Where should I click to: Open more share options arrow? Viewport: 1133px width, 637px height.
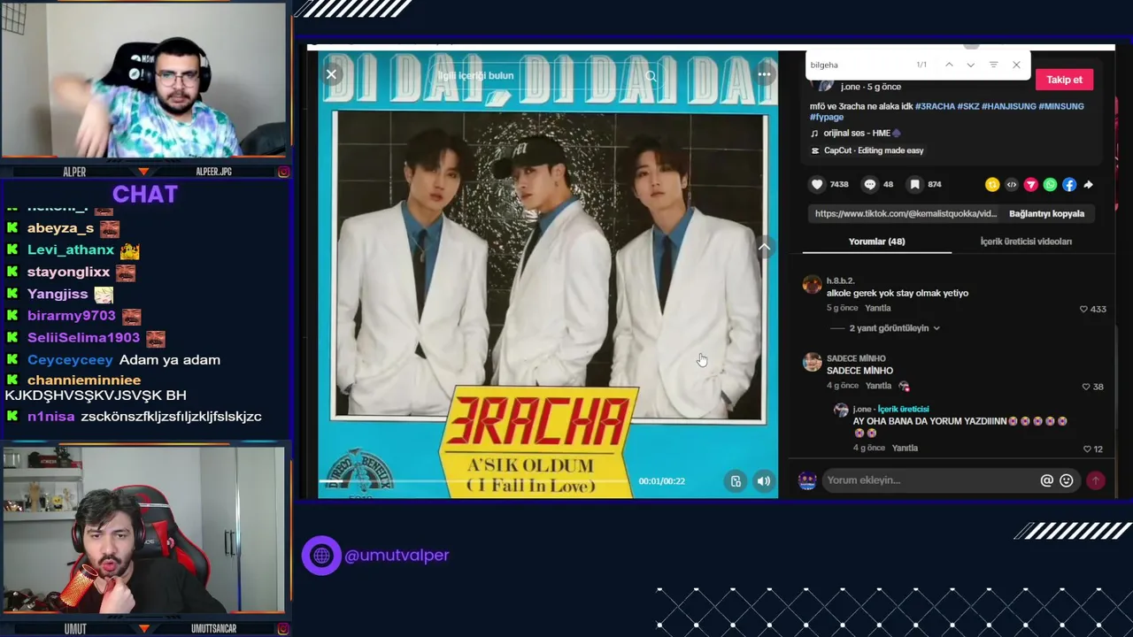coord(1088,185)
